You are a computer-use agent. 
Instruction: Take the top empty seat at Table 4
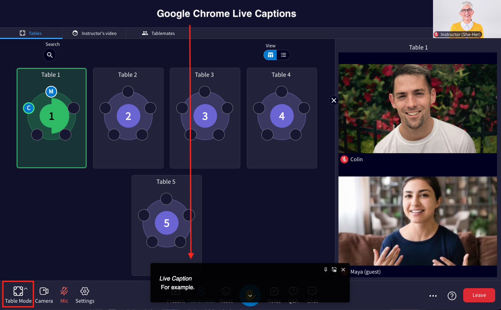[281, 92]
